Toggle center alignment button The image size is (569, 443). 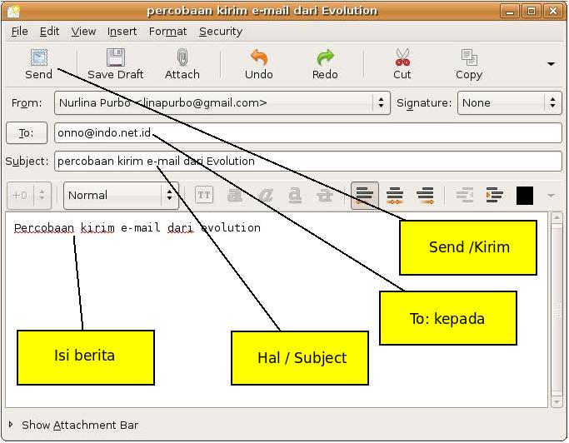[395, 196]
